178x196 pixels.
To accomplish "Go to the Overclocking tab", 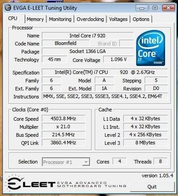I will pyautogui.click(x=90, y=19).
